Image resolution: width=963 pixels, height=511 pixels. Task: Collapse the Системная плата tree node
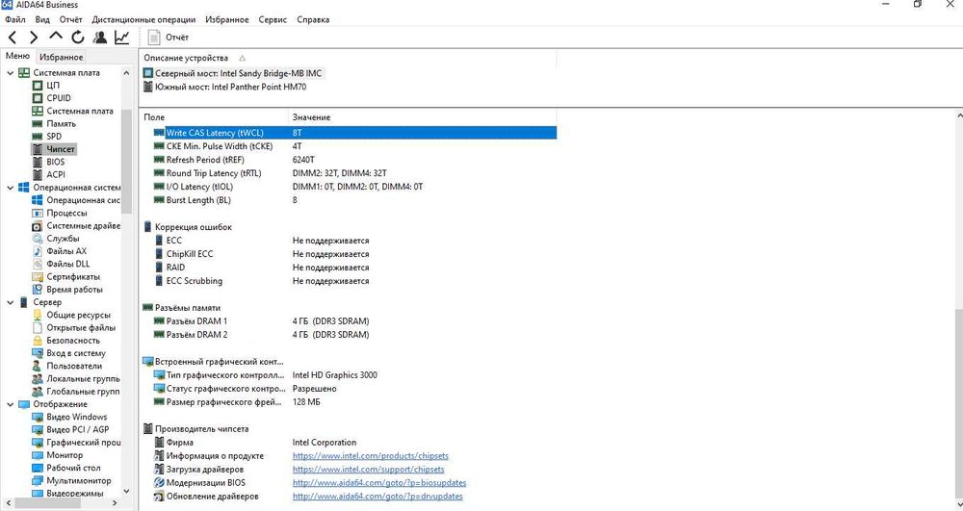click(x=10, y=72)
